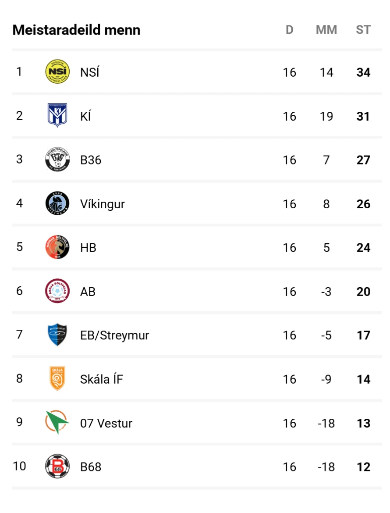
Task: Select the Skála ÍF orange crest
Action: click(x=57, y=378)
